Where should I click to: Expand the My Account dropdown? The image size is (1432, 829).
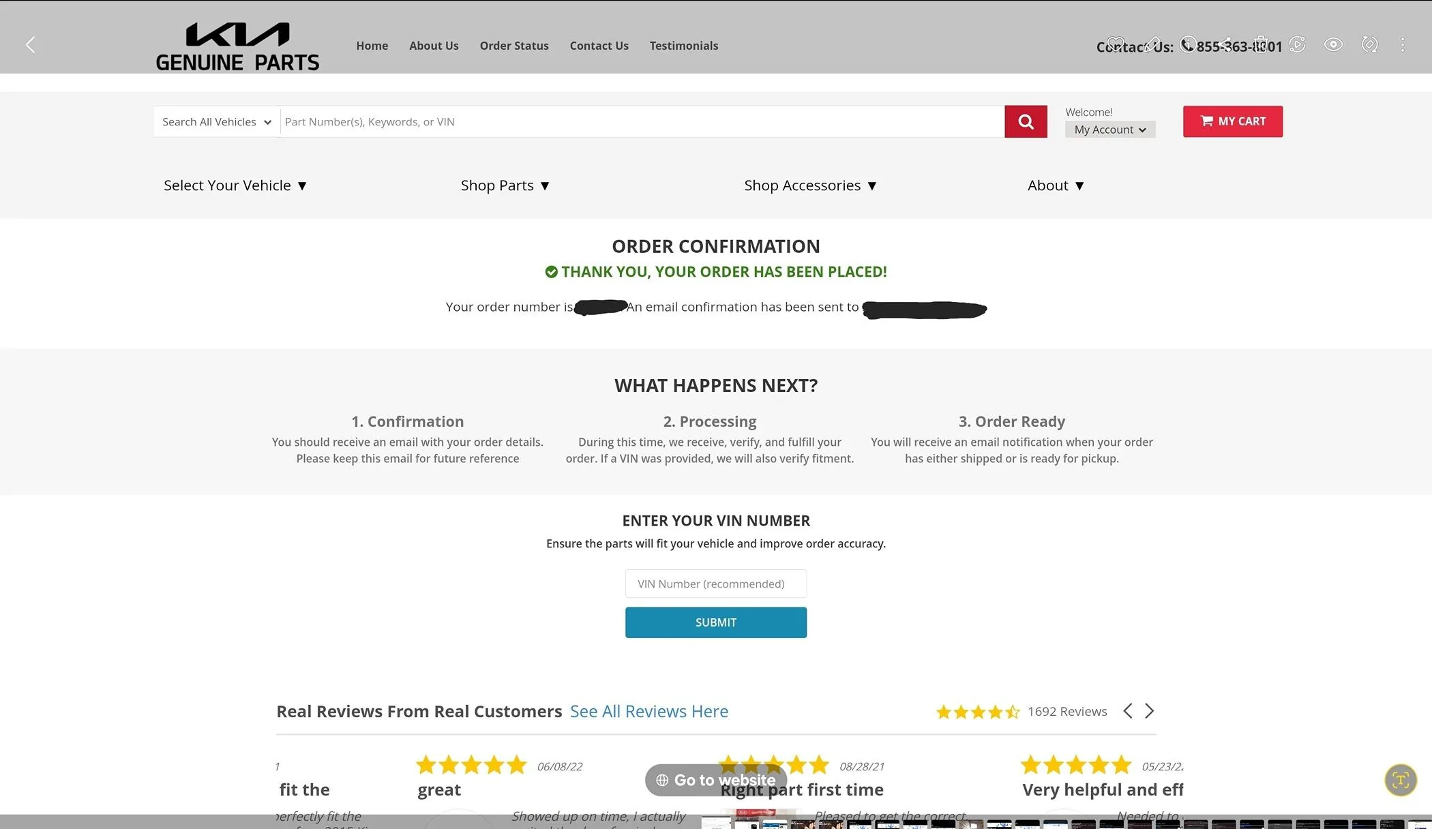coord(1109,130)
